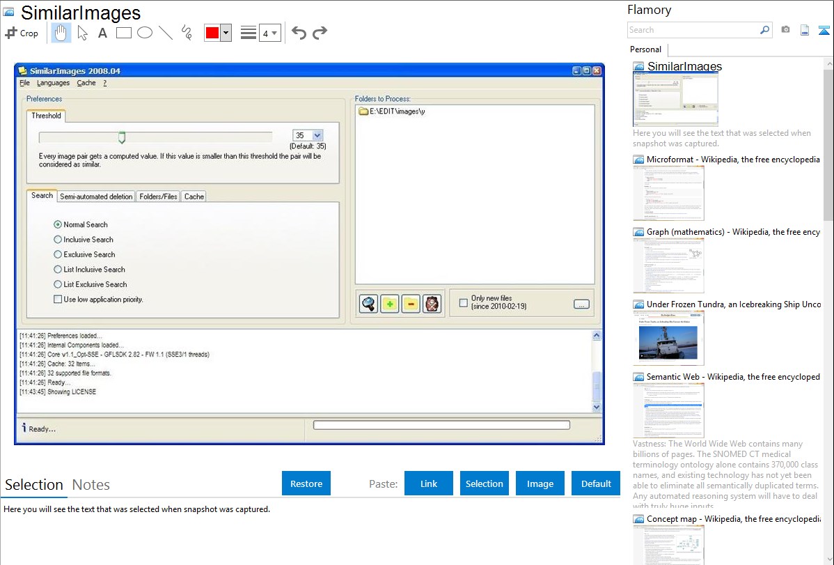Click the undo arrow
This screenshot has width=834, height=565.
click(x=299, y=33)
